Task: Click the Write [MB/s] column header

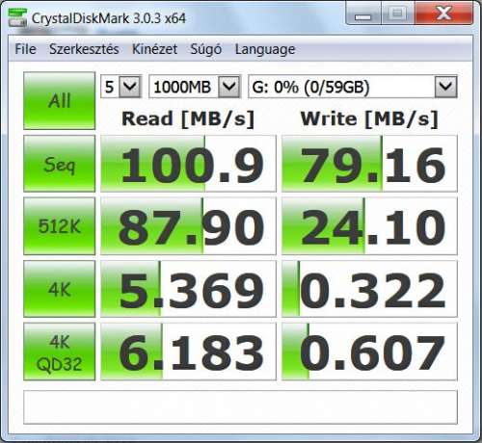Action: [369, 119]
